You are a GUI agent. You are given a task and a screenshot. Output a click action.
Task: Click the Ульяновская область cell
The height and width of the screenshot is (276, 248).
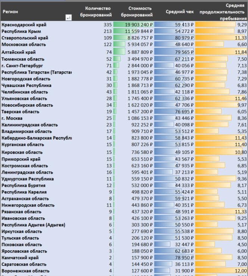point(24,98)
